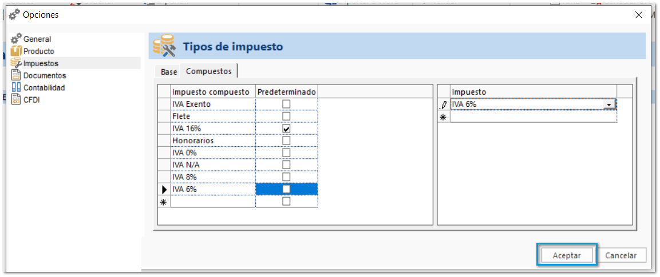660x277 pixels.
Task: Toggle Predeterminado checkbox for IVA Exento
Action: point(286,104)
